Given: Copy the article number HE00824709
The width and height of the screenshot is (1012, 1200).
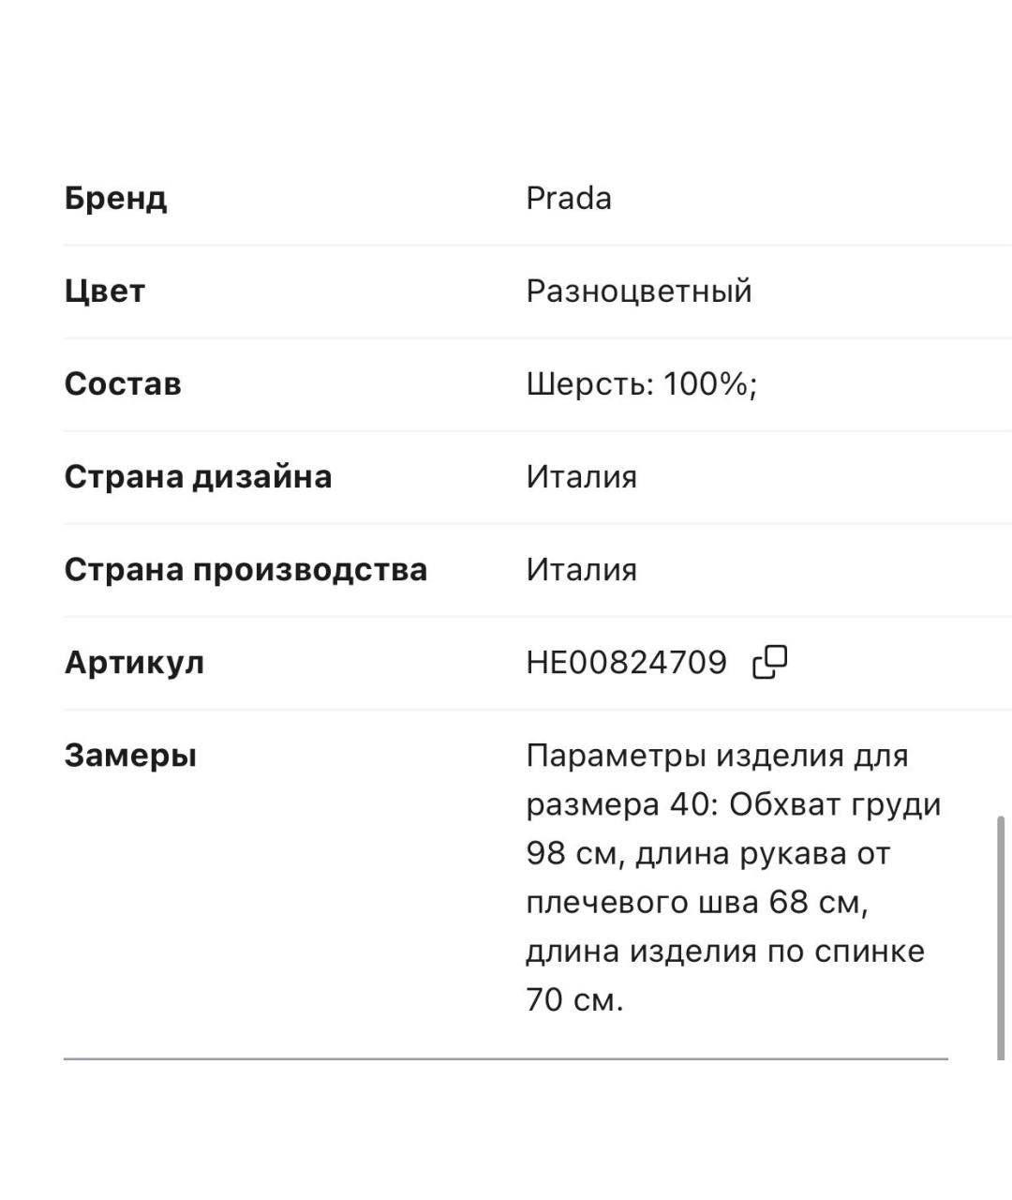Looking at the screenshot, I should point(770,662).
